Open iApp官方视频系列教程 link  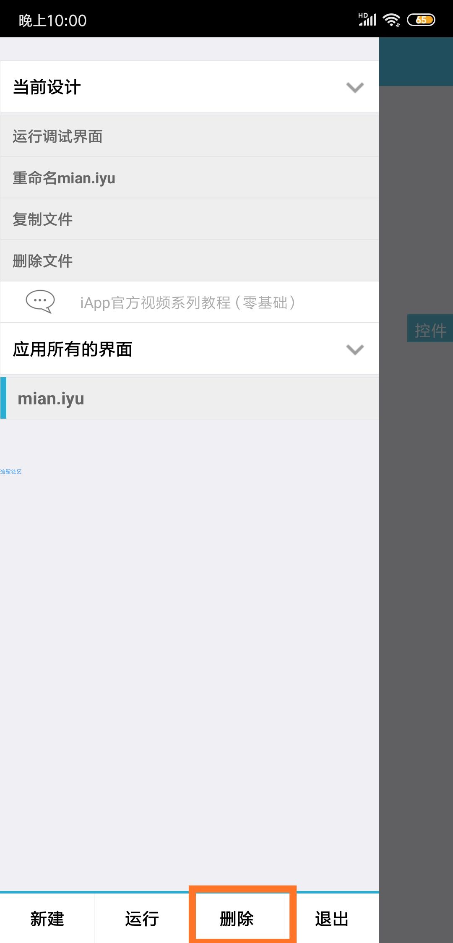pyautogui.click(x=187, y=302)
